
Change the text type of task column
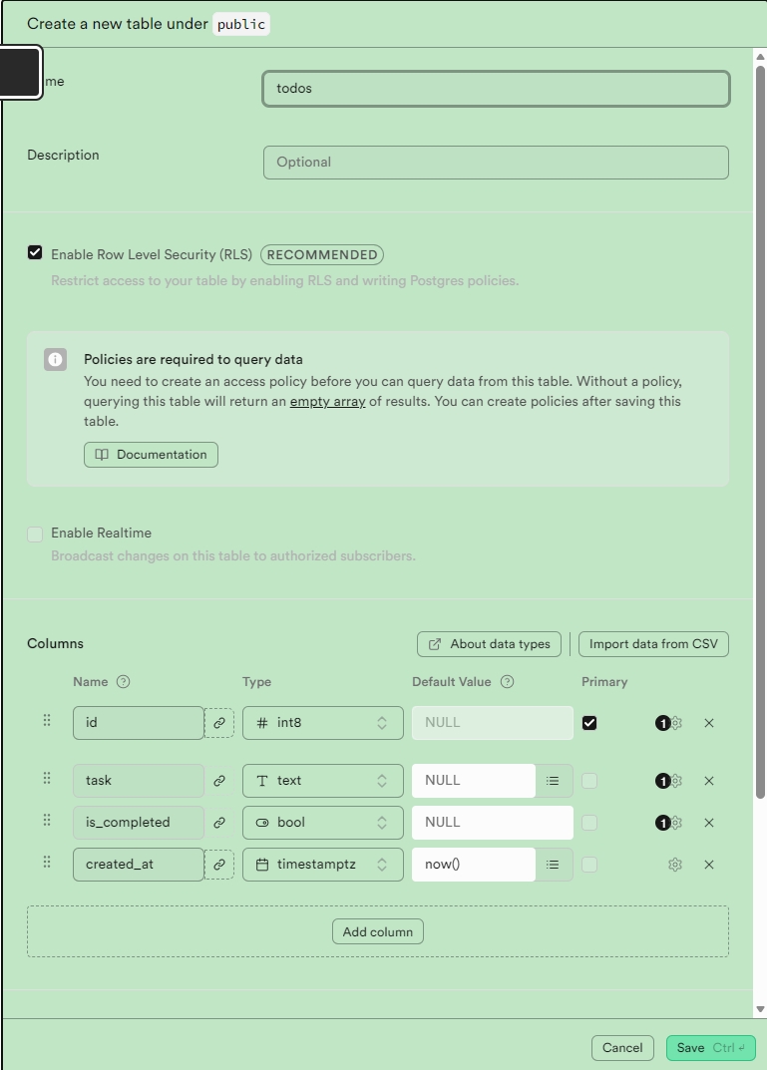(323, 781)
